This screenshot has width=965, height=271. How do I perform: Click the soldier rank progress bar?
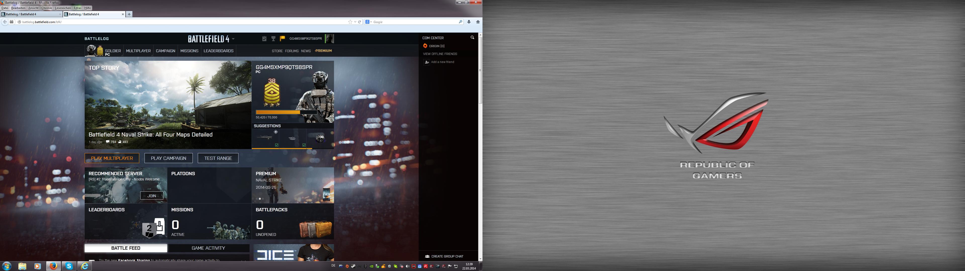[x=287, y=112]
